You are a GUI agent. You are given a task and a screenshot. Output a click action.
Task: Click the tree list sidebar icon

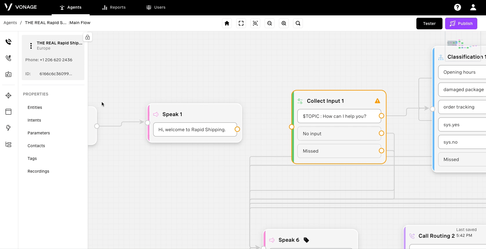[8, 145]
